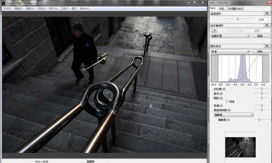Reset picture style (图片样式) with its revert arrow
The width and height of the screenshot is (272, 163).
pyautogui.click(x=267, y=46)
